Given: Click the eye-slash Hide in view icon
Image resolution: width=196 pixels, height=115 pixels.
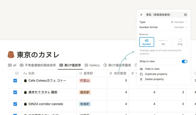Looking at the screenshot, I should click(141, 69).
